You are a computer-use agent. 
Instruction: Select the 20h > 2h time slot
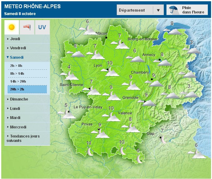click(27, 89)
